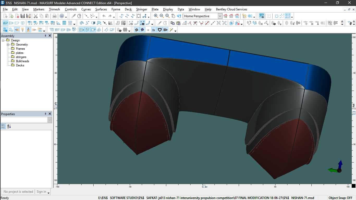The width and height of the screenshot is (356, 200).
Task: Select the Bulkheads folder in Assembly tree
Action: (x=22, y=61)
